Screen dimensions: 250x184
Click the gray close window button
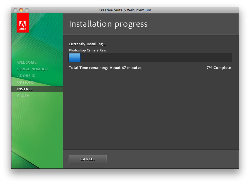(15, 10)
